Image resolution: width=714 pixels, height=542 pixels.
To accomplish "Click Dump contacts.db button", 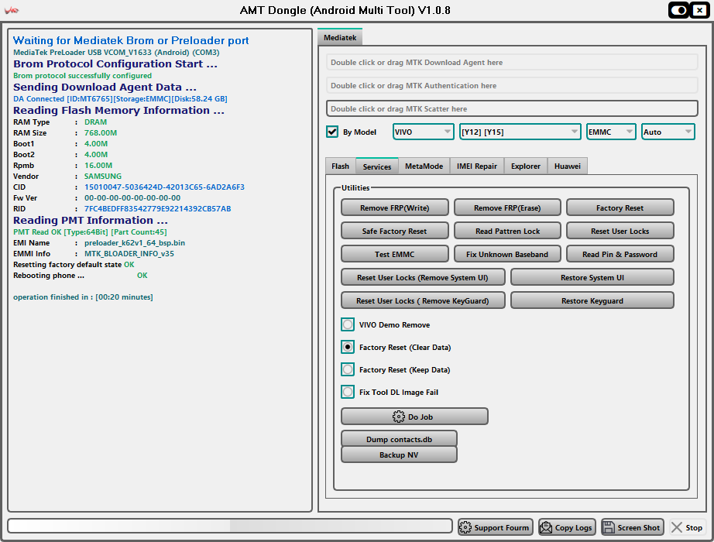I will pyautogui.click(x=399, y=439).
